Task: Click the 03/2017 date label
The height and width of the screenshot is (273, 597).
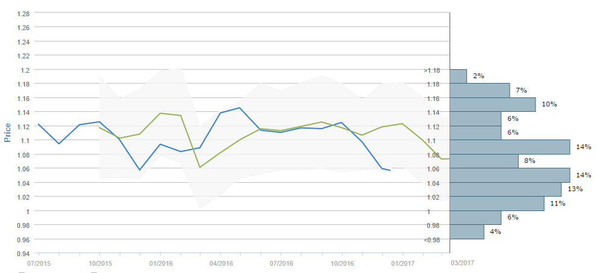Action: tap(462, 263)
